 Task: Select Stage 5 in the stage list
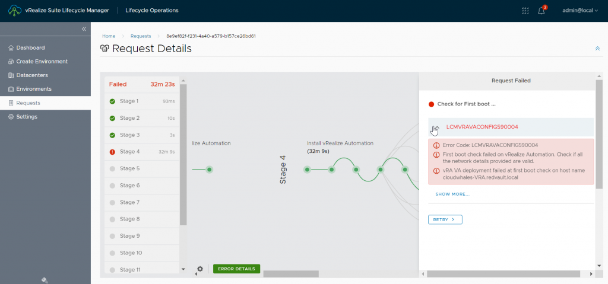[142, 168]
